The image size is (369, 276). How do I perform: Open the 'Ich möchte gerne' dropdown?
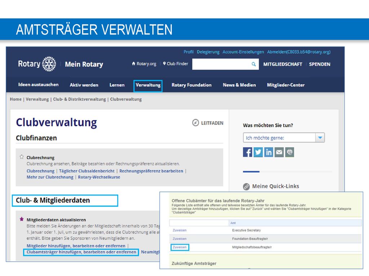(284, 138)
